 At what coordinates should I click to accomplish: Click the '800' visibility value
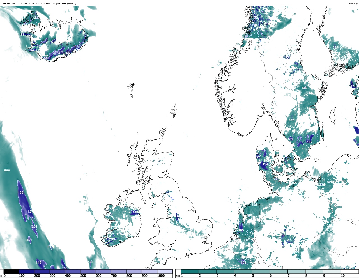(305, 88)
